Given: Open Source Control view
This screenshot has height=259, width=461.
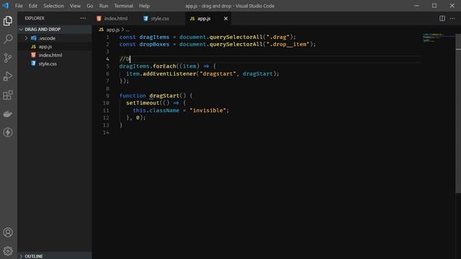Looking at the screenshot, I should (8, 58).
